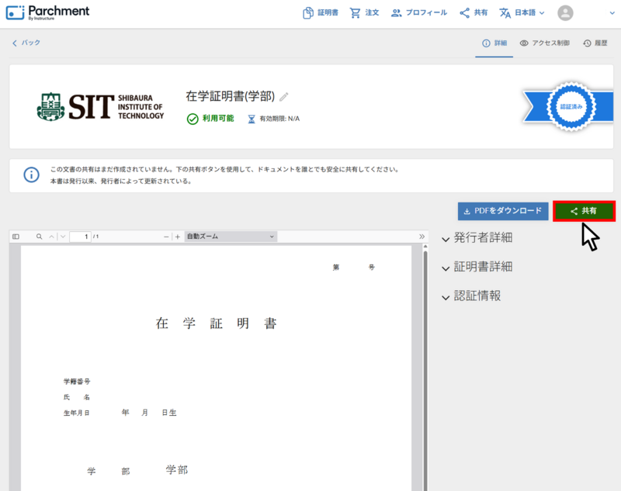Click the PDF page number field
Screen dimensions: 621x491
click(x=80, y=237)
